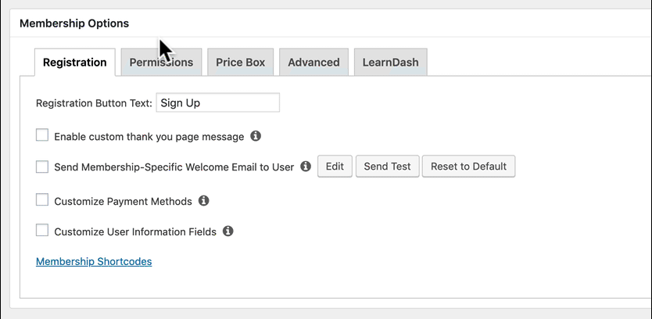652x319 pixels.
Task: Click the Registration Button Text field
Action: pos(218,102)
